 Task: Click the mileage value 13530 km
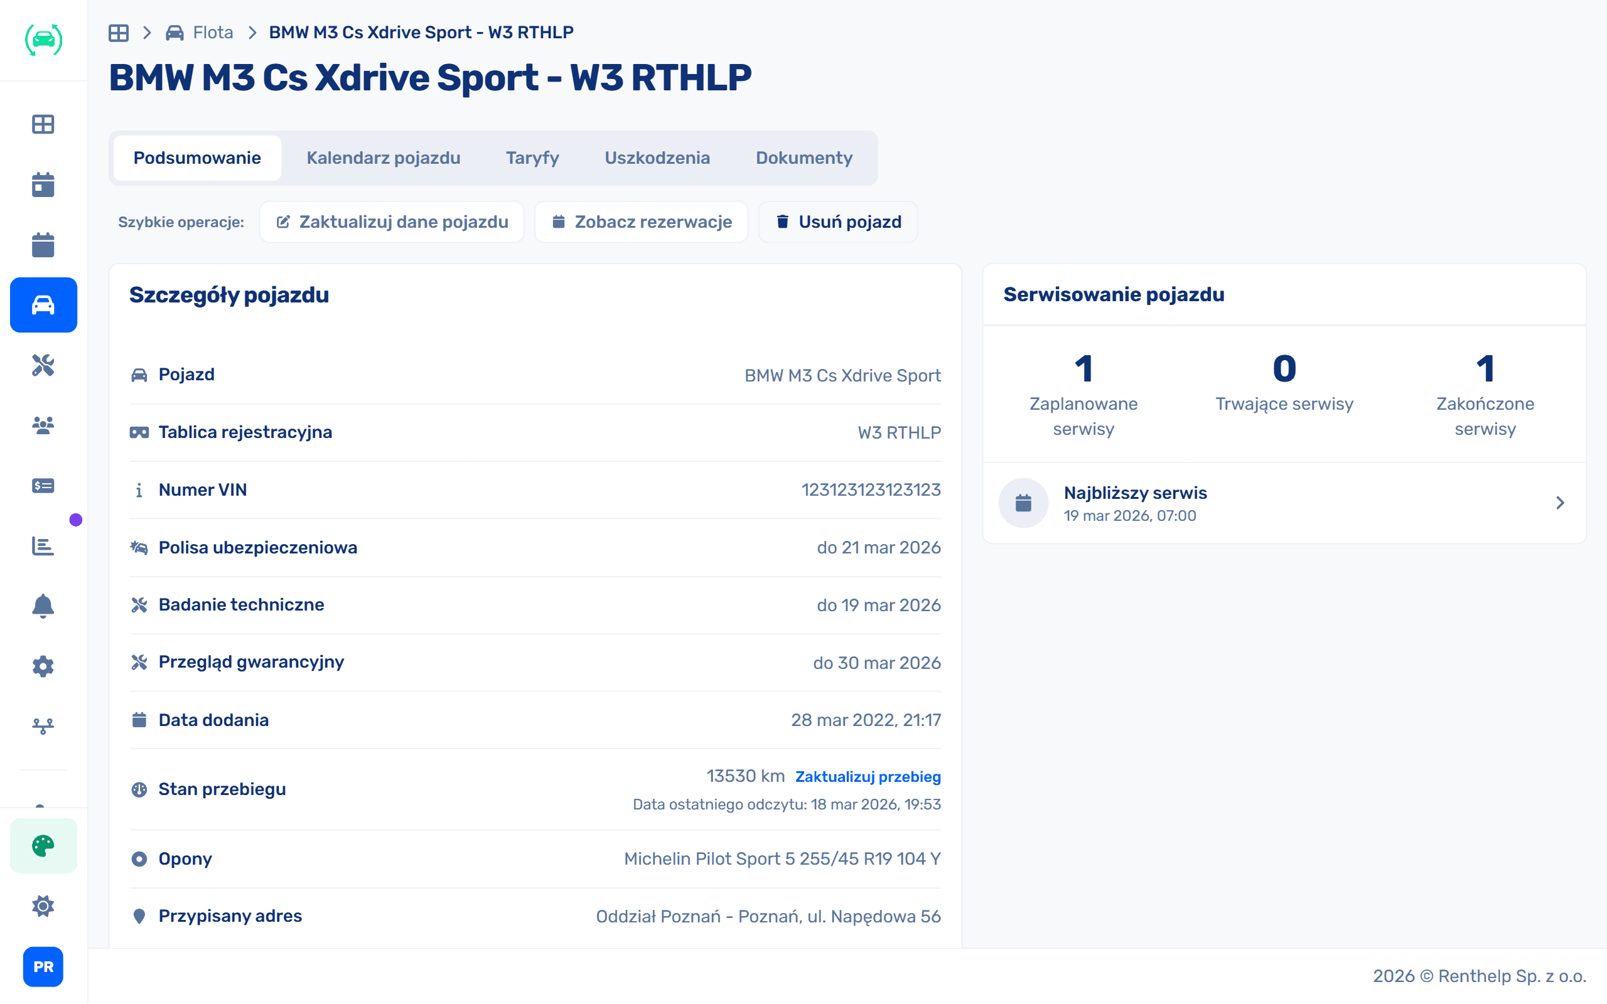click(x=745, y=776)
